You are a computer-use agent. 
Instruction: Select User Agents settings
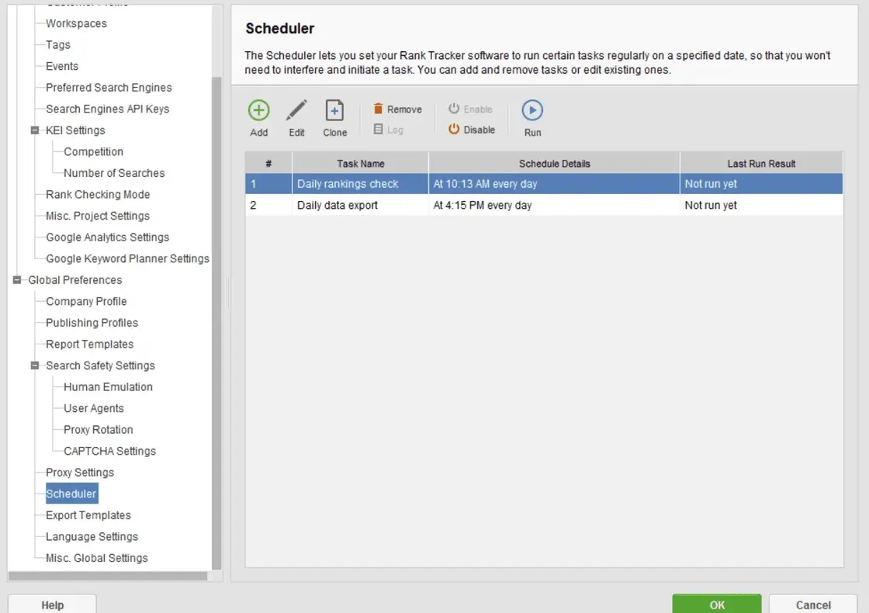[x=94, y=408]
